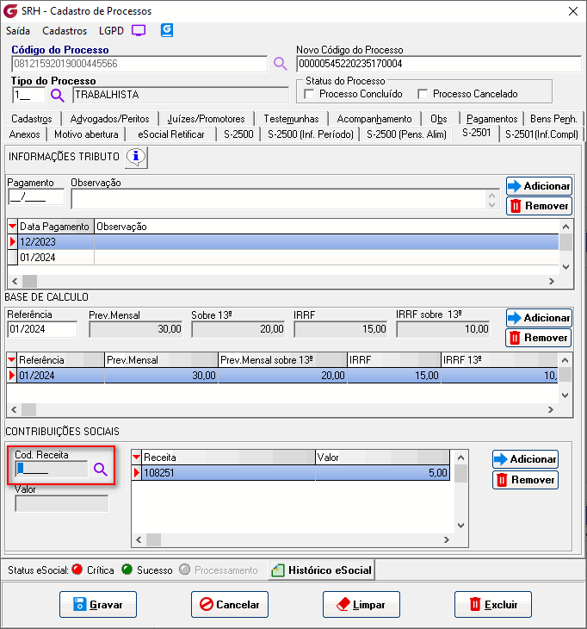The image size is (587, 629).
Task: Open the Tipo do Processo search magnifier
Action: pos(58,95)
